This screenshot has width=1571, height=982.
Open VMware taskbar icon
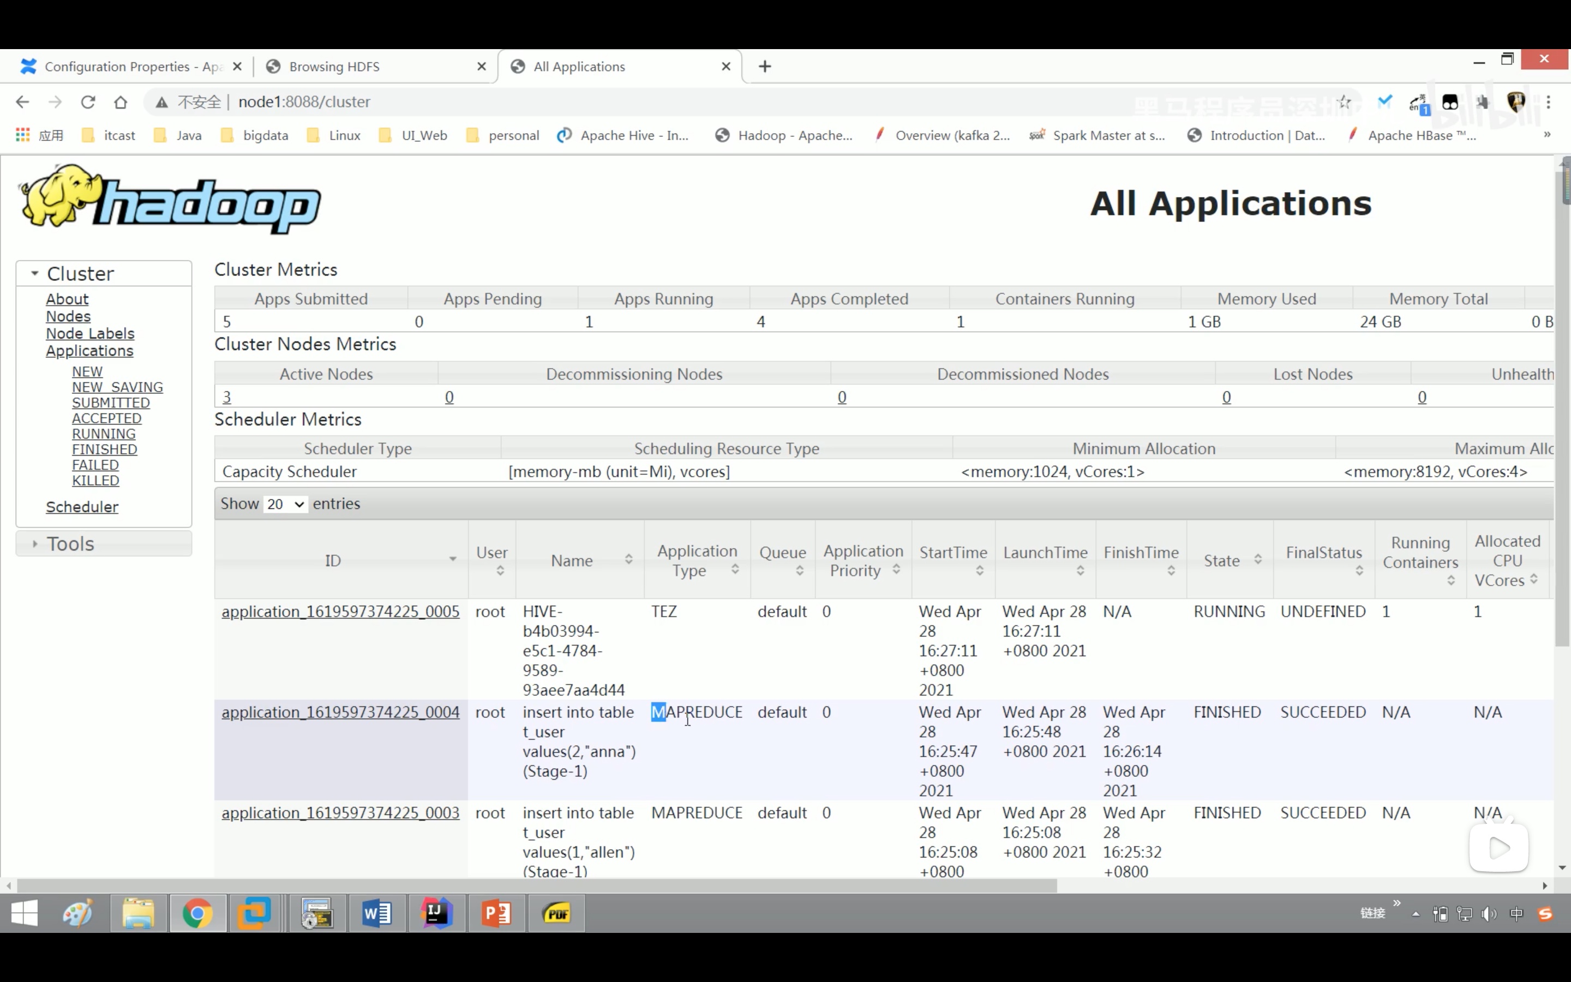click(x=254, y=913)
